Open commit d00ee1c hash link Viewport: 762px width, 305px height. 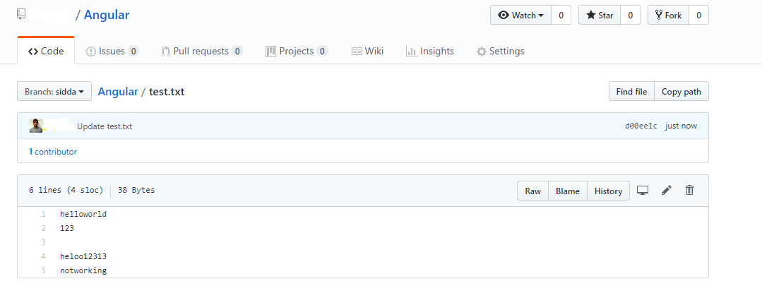click(641, 126)
